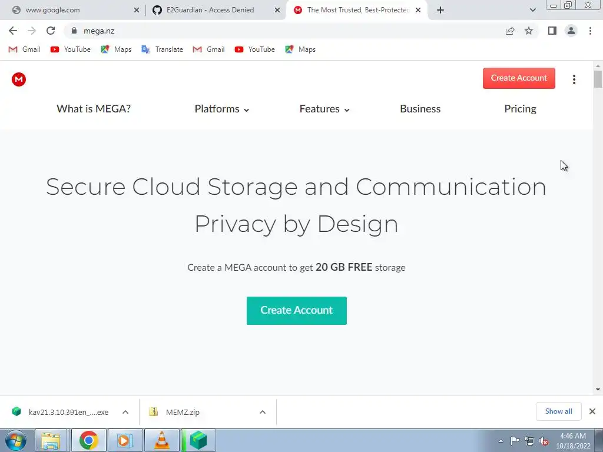Open the What is MEGA? page

pos(94,109)
